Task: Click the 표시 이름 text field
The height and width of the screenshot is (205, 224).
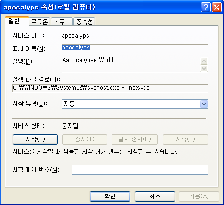Action: pyautogui.click(x=135, y=49)
